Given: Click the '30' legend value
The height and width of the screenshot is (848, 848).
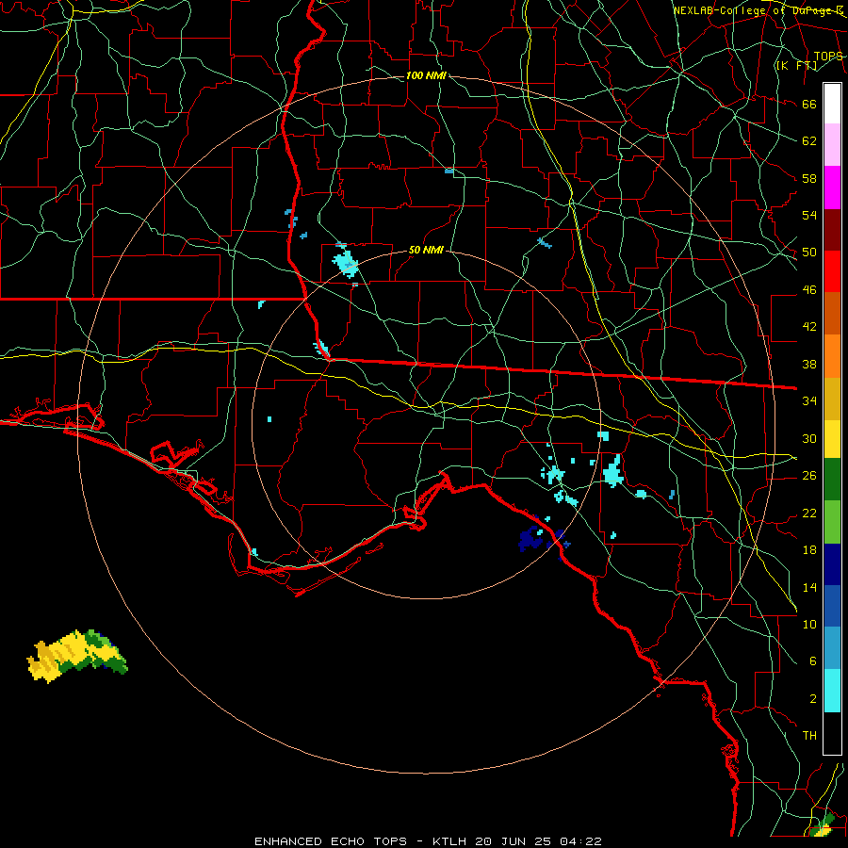Looking at the screenshot, I should 809,438.
